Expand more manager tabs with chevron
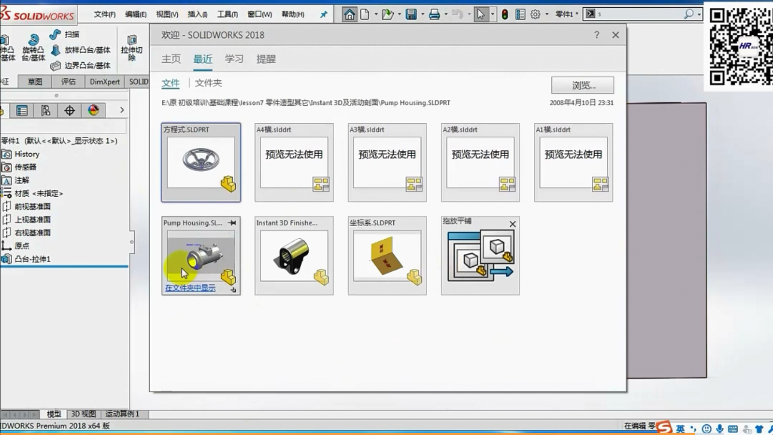773x435 pixels. (122, 110)
